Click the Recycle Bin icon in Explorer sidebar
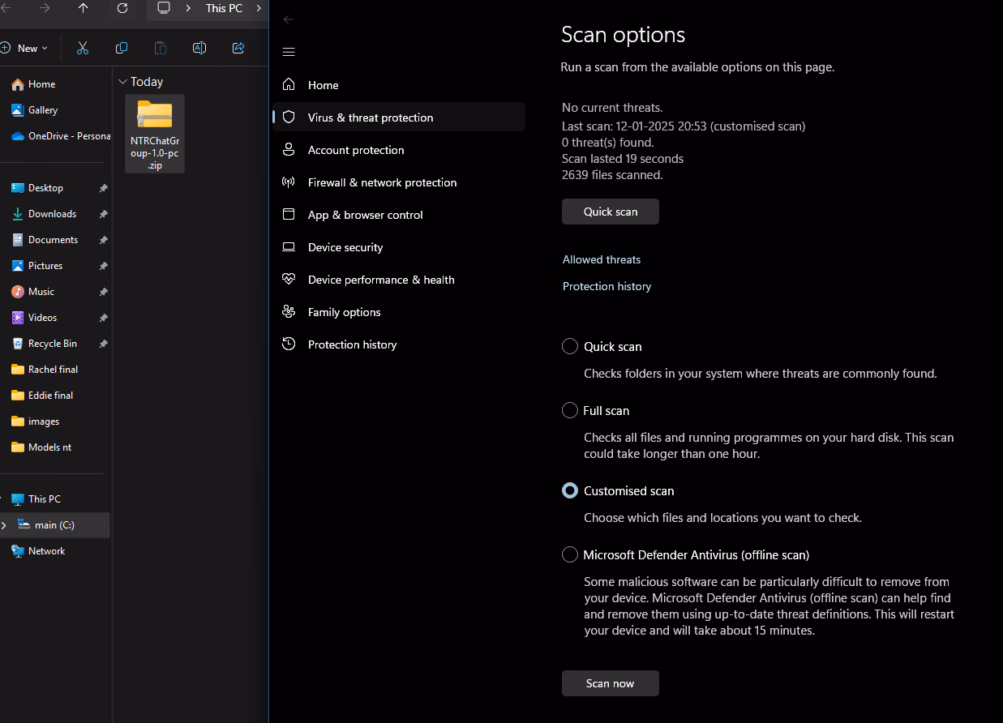 [18, 343]
